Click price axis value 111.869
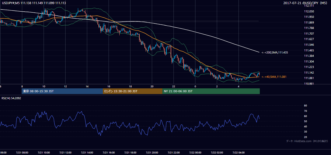Viewport: 331px width, 155px height. (309, 22)
